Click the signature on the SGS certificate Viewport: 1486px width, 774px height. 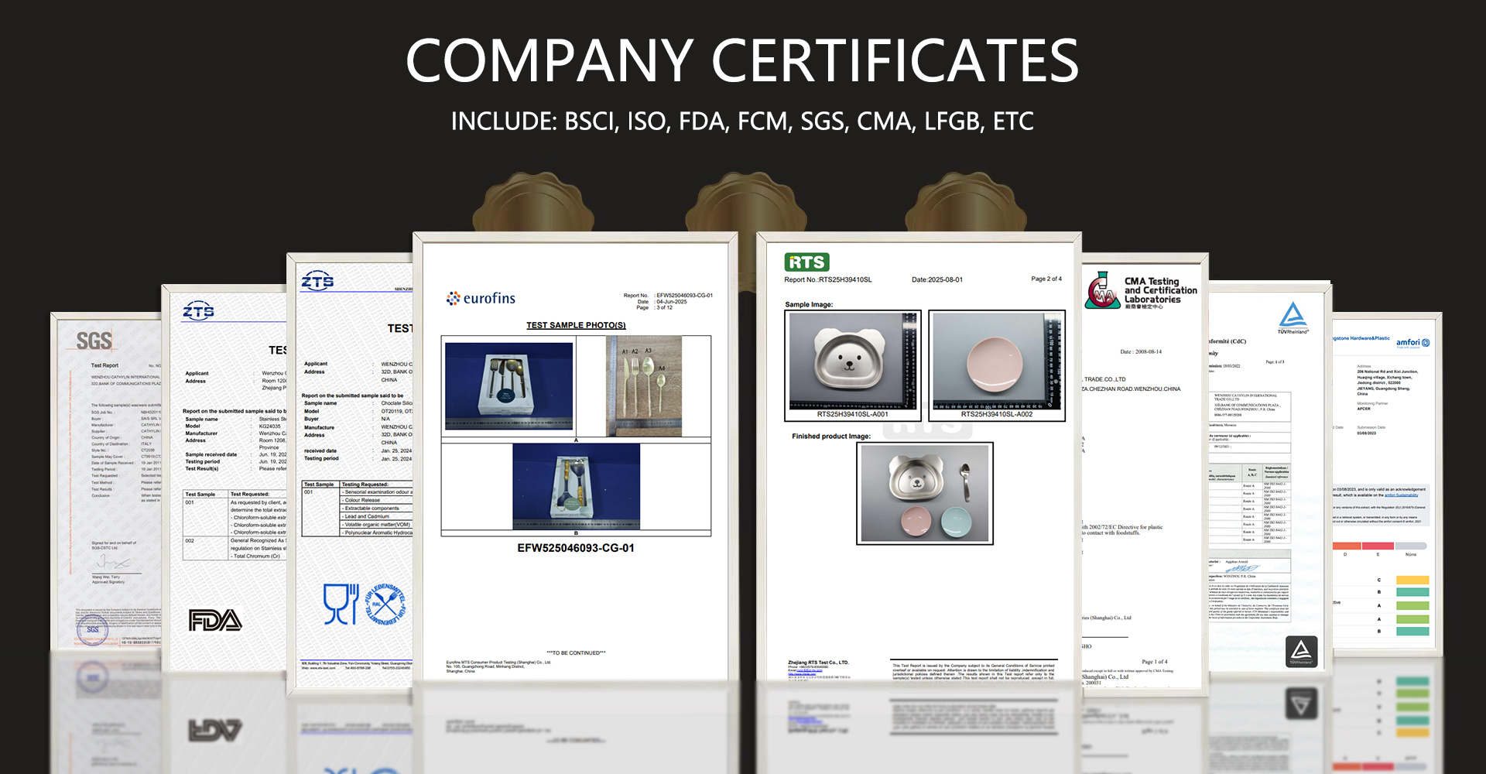(113, 563)
